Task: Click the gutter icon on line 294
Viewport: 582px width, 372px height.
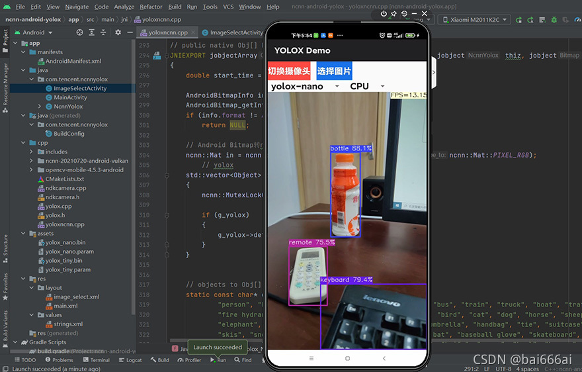Action: pyautogui.click(x=157, y=56)
